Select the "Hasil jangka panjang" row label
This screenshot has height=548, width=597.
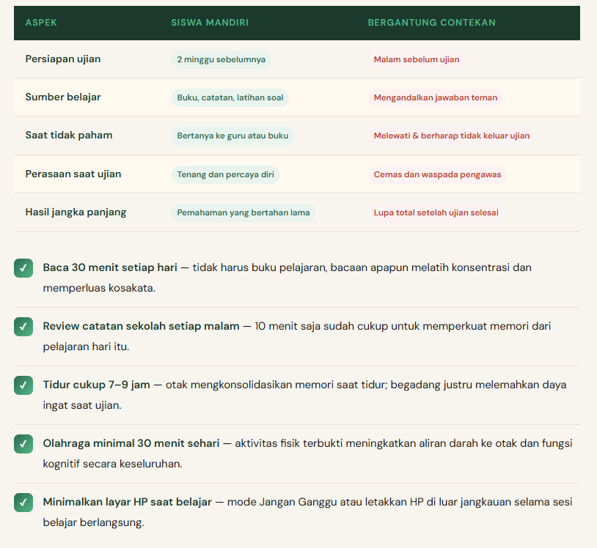(76, 212)
